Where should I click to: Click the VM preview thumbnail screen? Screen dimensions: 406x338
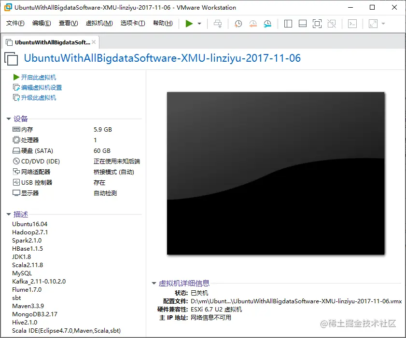pyautogui.click(x=276, y=173)
